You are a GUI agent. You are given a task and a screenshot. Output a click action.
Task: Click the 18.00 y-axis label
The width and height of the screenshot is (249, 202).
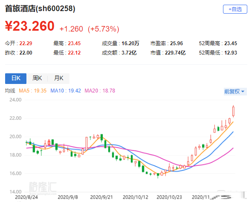tap(15, 155)
